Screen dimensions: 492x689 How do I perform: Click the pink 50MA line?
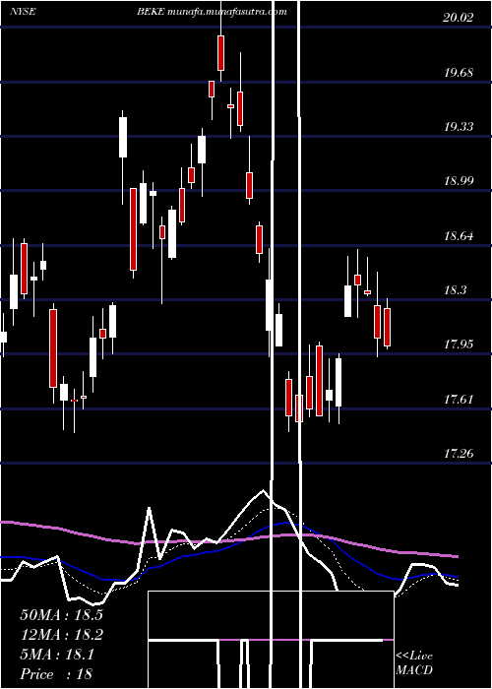228,540
